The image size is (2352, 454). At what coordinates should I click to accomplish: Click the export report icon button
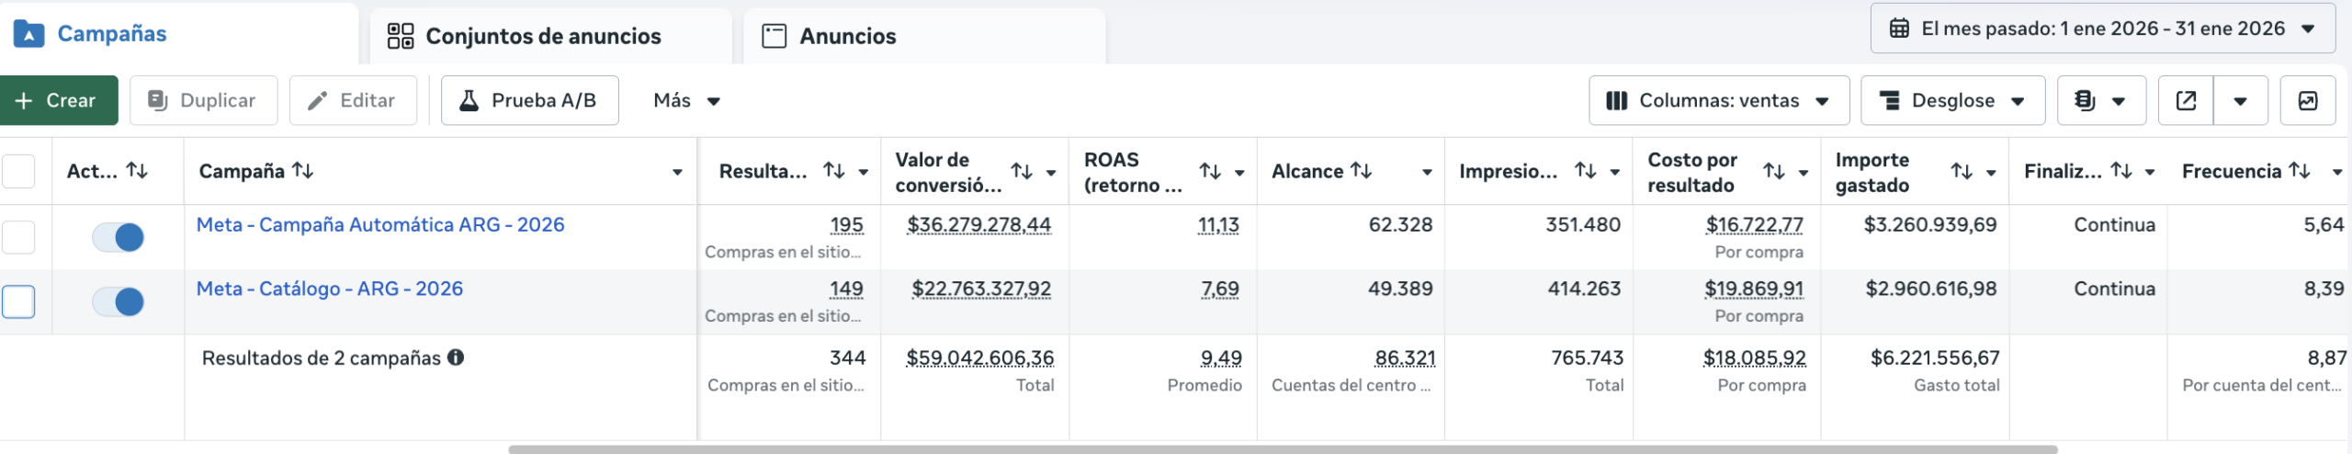coord(2186,100)
